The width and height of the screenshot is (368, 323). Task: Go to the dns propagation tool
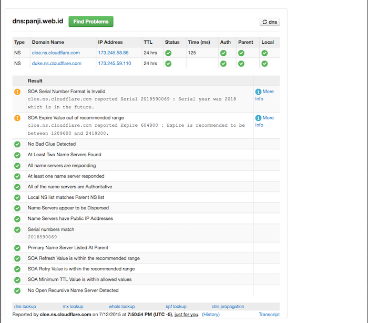click(x=228, y=307)
